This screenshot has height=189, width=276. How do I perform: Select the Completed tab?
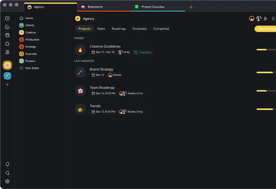[161, 29]
